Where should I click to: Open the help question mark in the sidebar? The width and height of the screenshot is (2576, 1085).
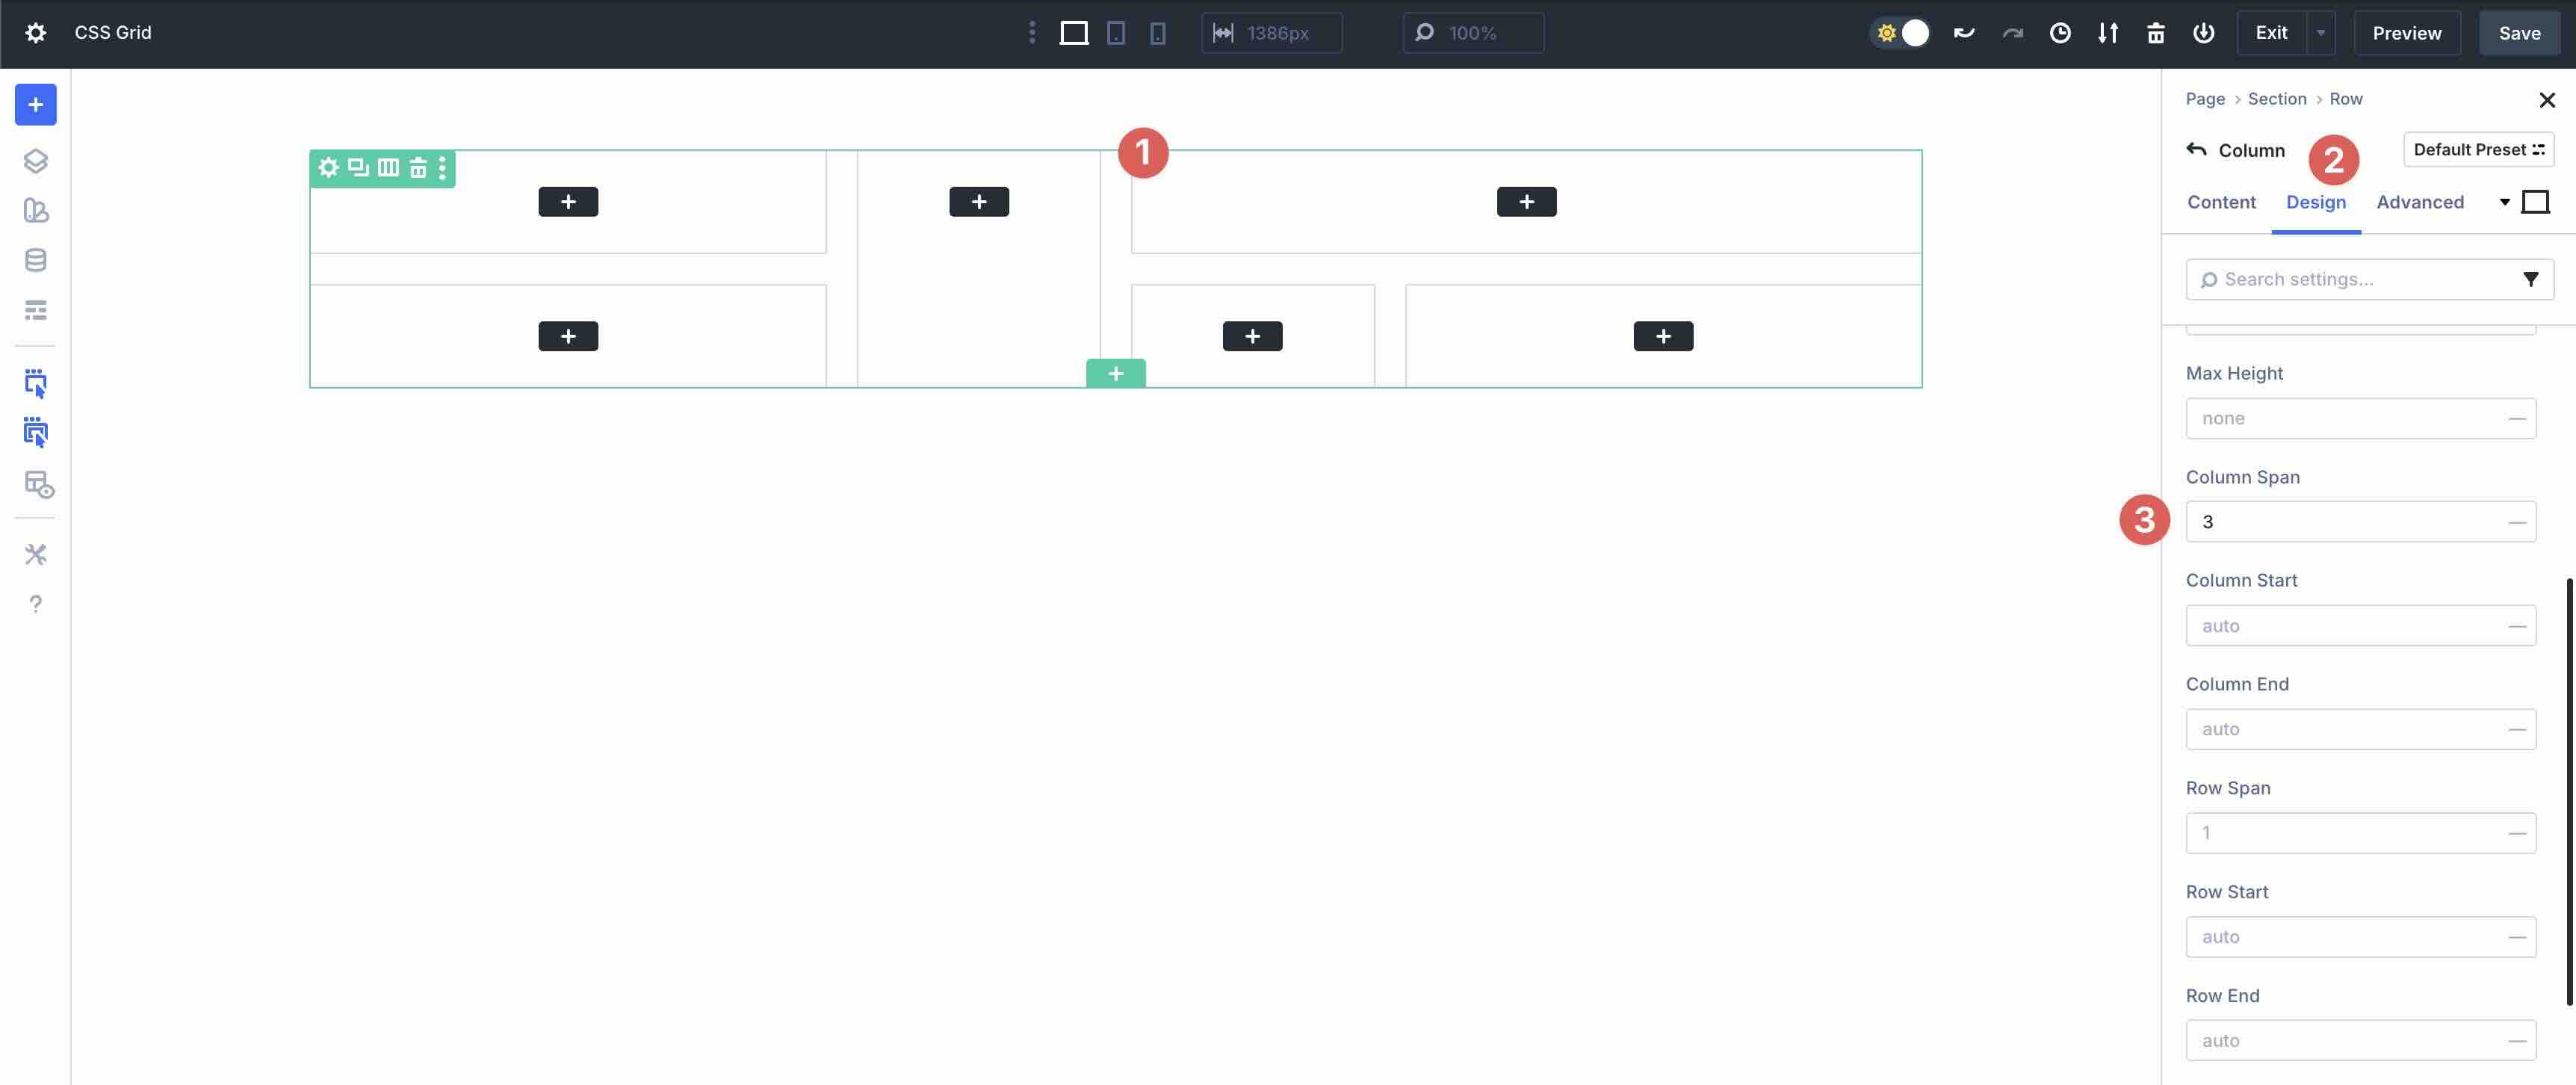(36, 603)
